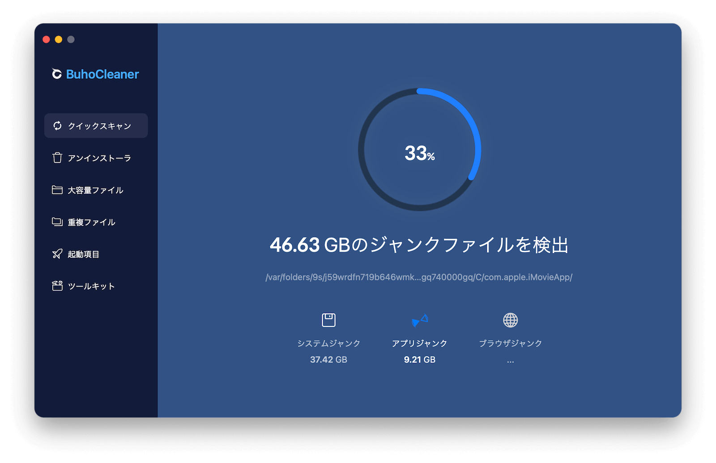This screenshot has height=463, width=716.
Task: Open 大容量ファイル in the sidebar
Action: (x=96, y=190)
